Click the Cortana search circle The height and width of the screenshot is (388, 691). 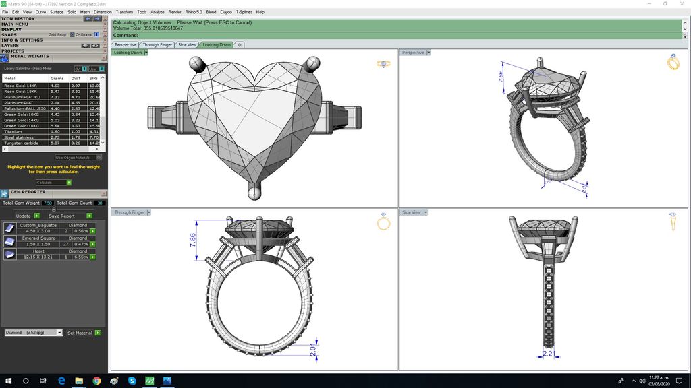(x=26, y=381)
